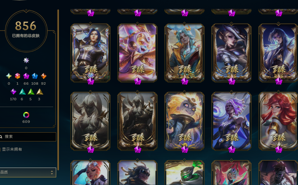
Task: Click the gold triangle gem showing 3
Action: (x=40, y=92)
